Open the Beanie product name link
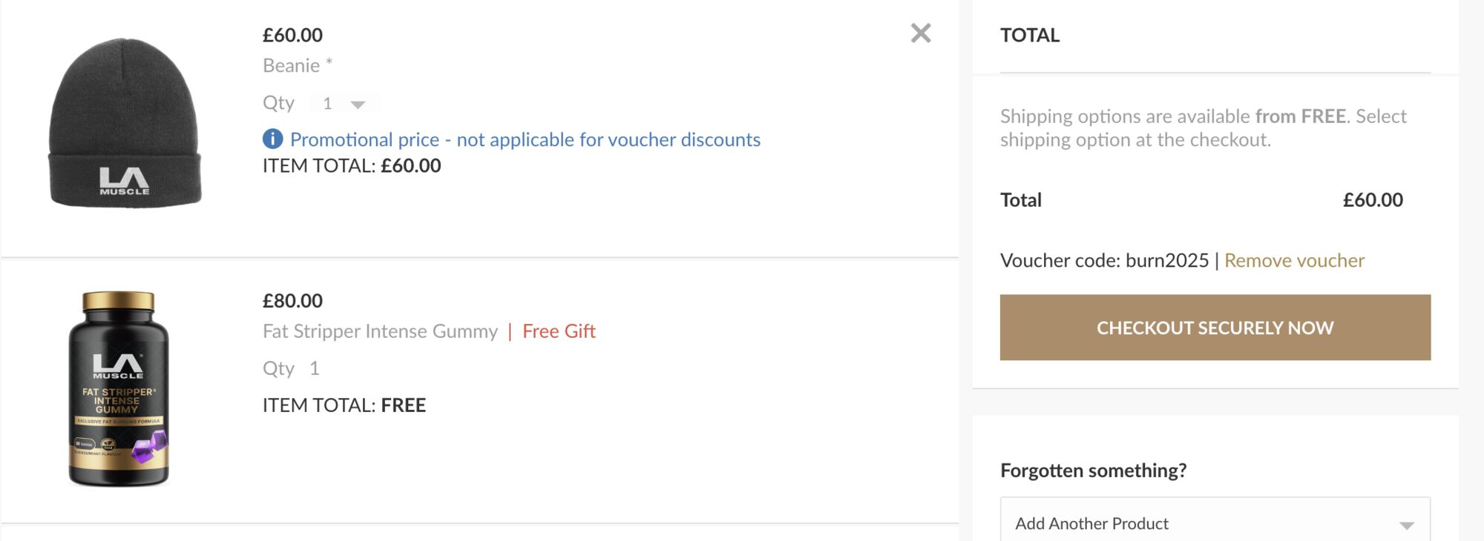Screen dimensions: 1484x541 click(x=292, y=65)
